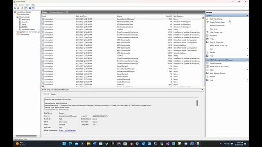Open the Blender icon on the taskbar
Screen dimensions: 262x147
[x=131, y=144]
